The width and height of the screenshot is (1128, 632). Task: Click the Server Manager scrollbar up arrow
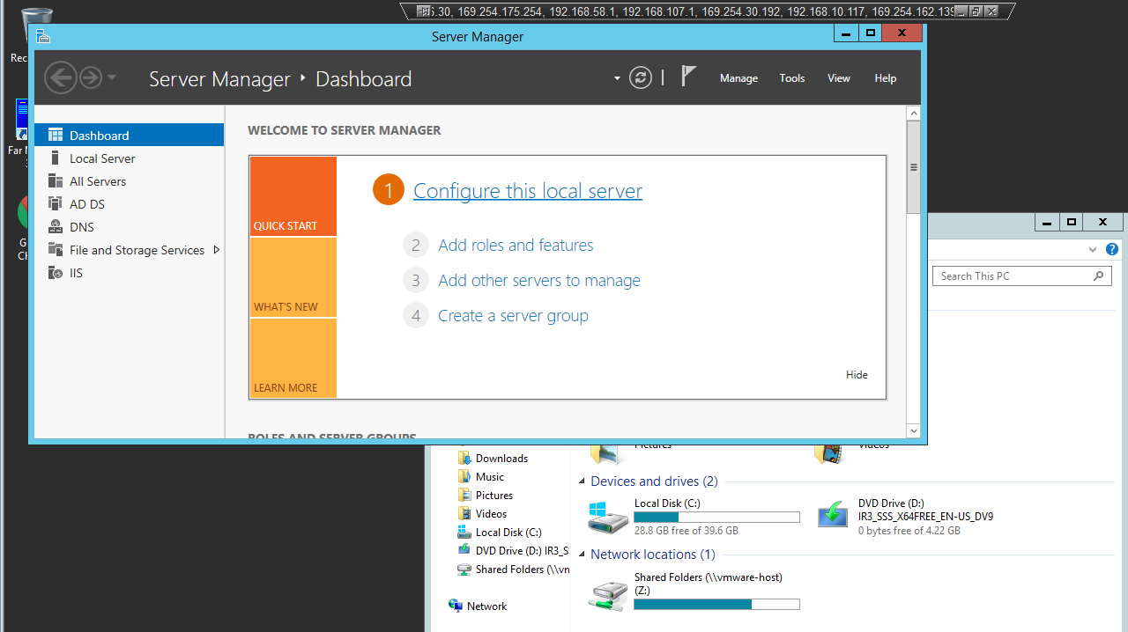tap(913, 114)
